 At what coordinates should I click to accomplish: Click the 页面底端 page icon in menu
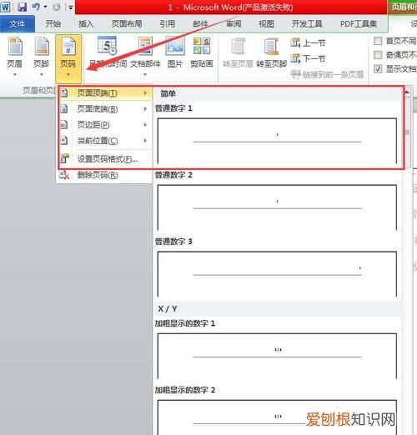[64, 108]
